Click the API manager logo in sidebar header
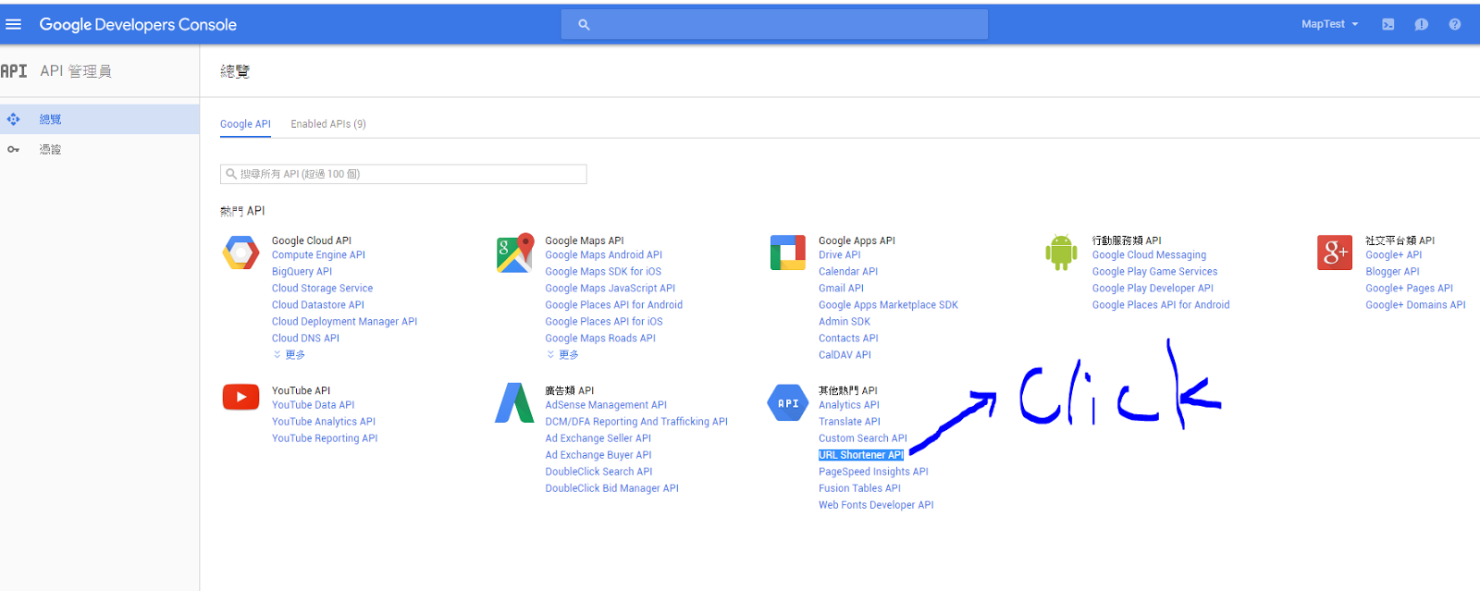This screenshot has height=591, width=1480. [x=14, y=71]
